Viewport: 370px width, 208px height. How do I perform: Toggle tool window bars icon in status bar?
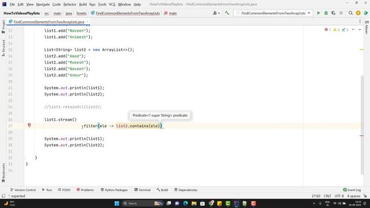(3, 196)
